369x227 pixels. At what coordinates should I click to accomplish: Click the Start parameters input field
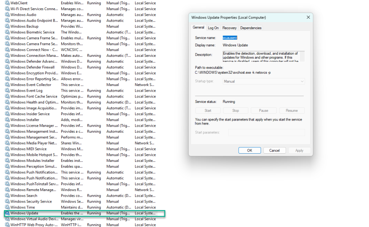coord(266,132)
